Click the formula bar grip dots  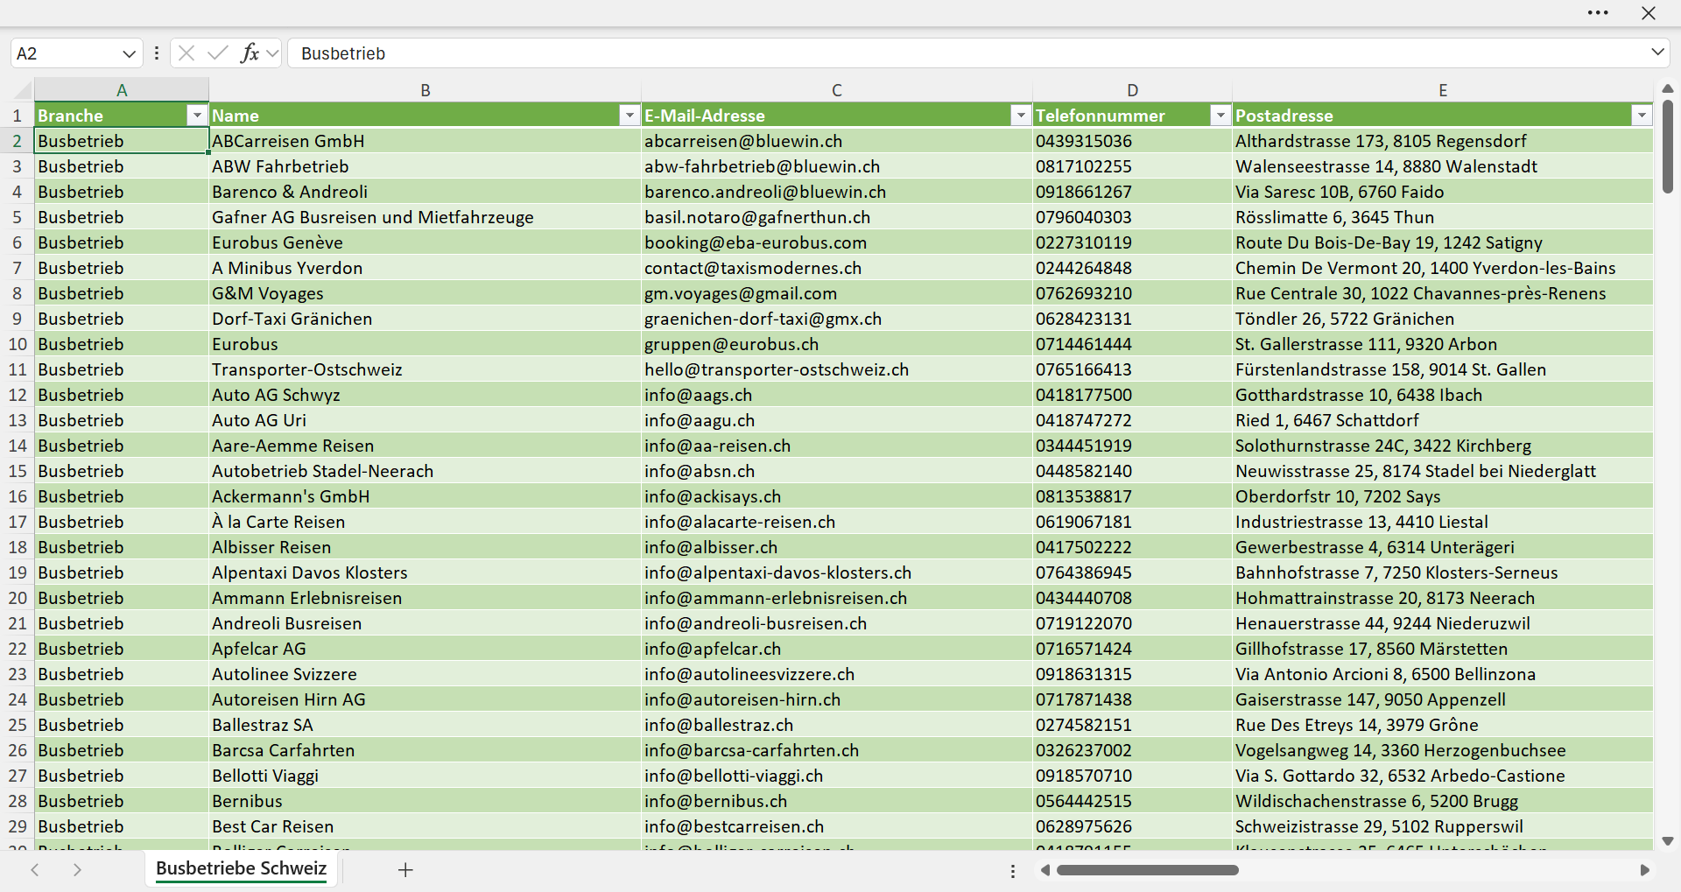[157, 53]
